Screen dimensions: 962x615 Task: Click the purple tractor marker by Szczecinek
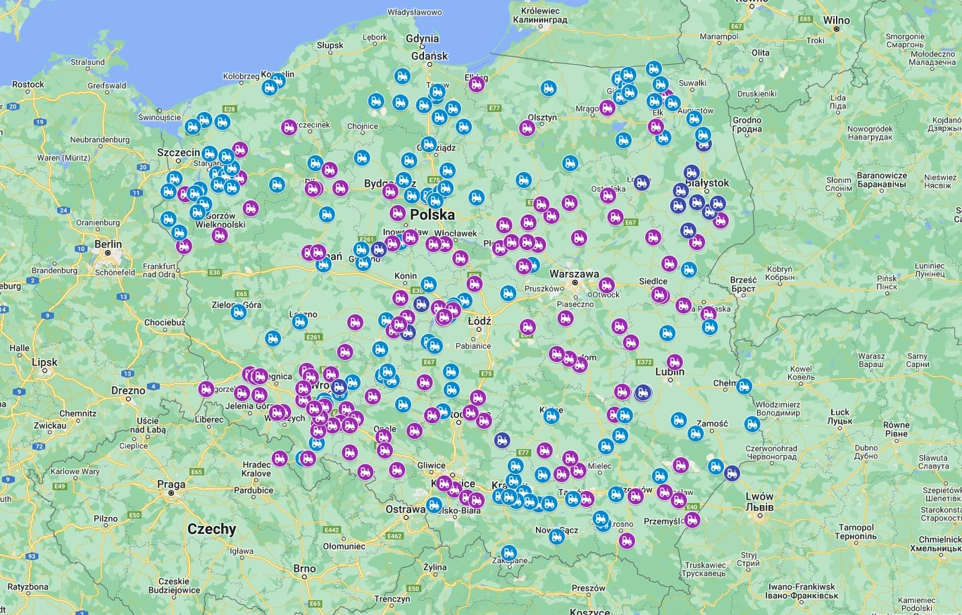(289, 128)
